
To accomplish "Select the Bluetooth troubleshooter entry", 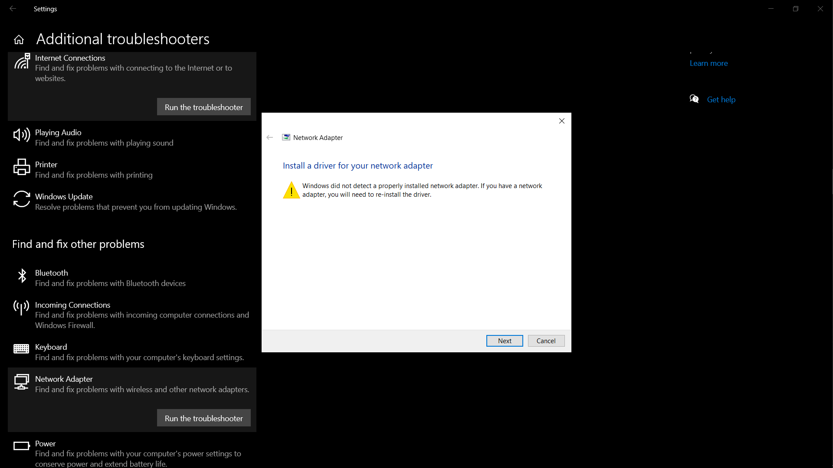I will coord(132,278).
